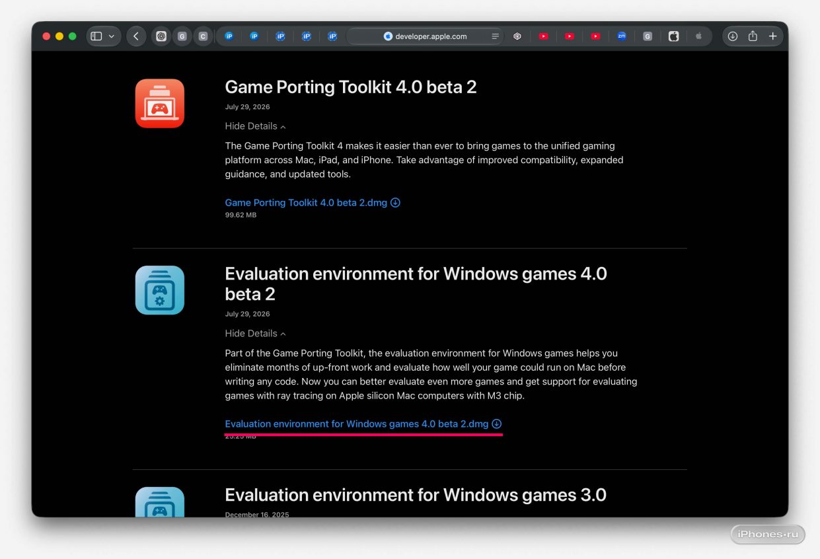
Task: Open the Reader icon in address bar
Action: pyautogui.click(x=495, y=36)
